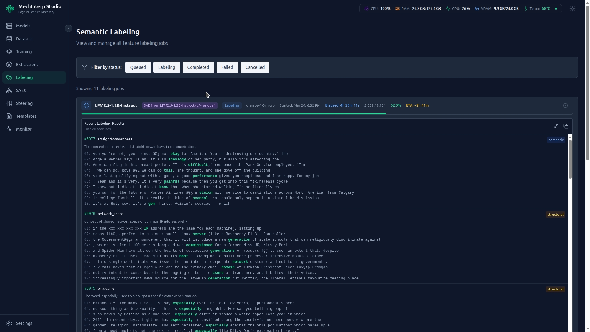Click the semantic tag on feature #5077
Screen dimensions: 590x332
pos(556,140)
